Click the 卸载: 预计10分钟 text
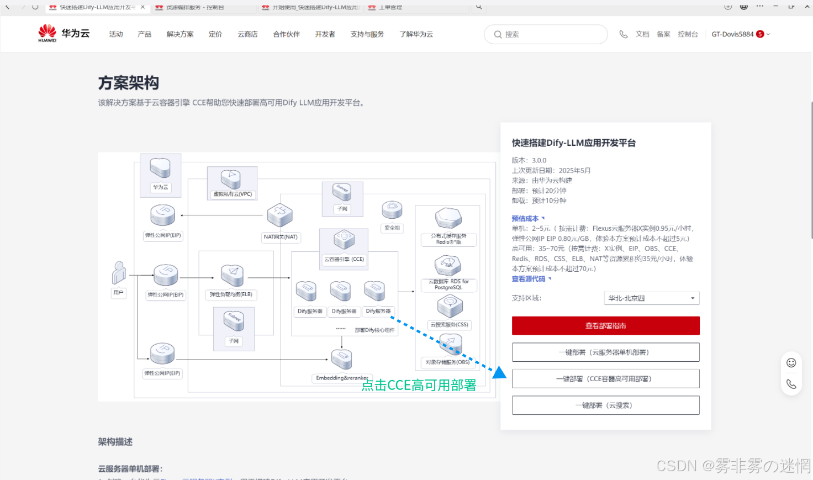This screenshot has height=480, width=813. point(539,201)
